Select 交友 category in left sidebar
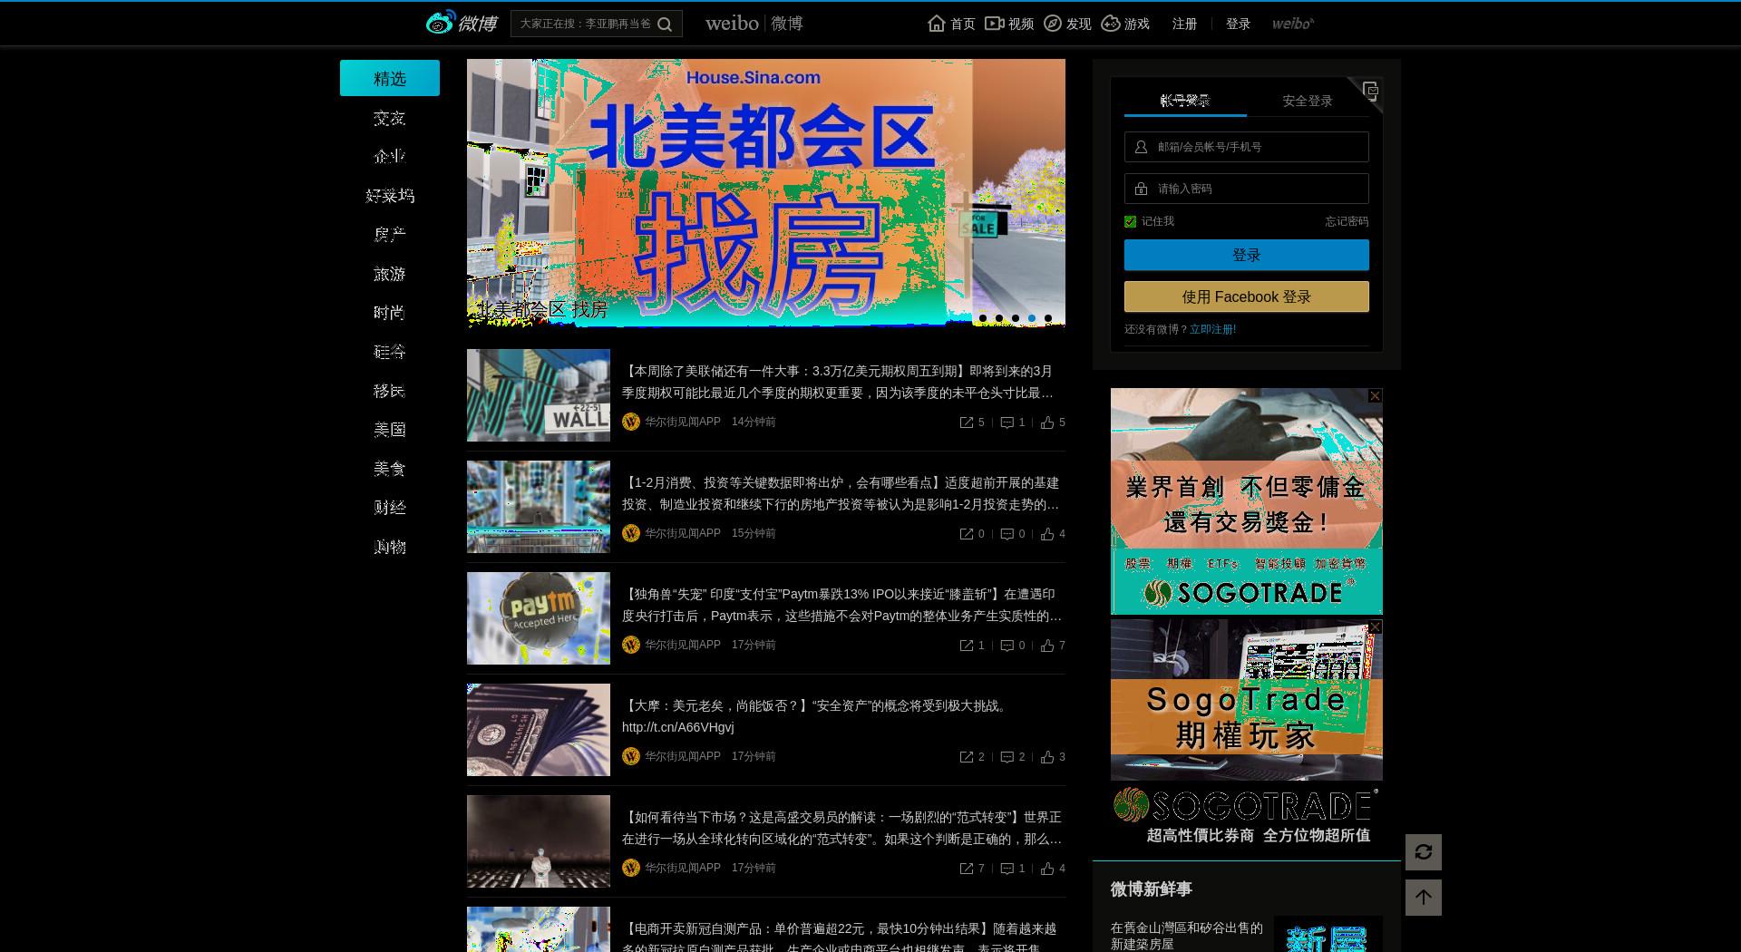Viewport: 1741px width, 952px height. 390,118
